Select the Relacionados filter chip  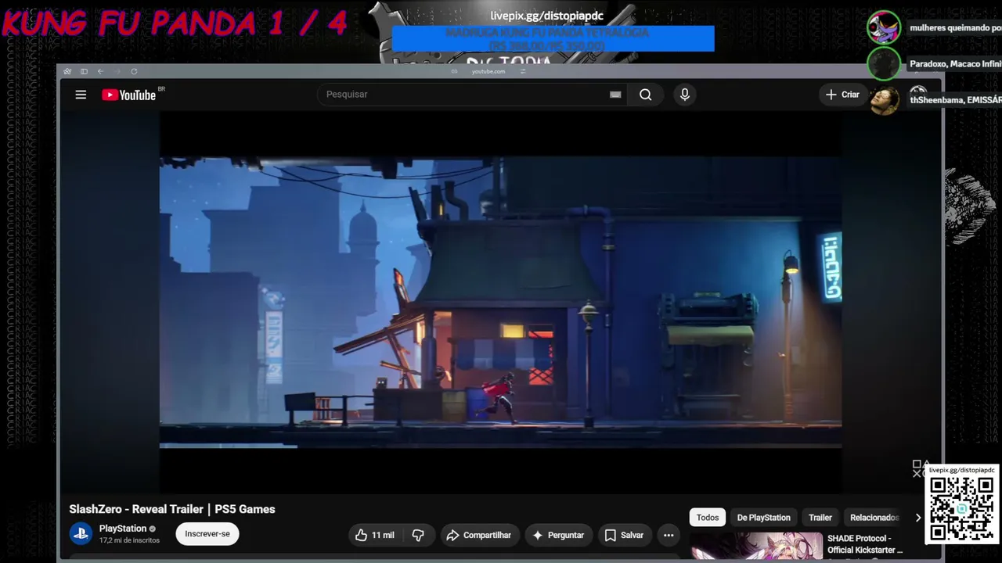tap(874, 518)
